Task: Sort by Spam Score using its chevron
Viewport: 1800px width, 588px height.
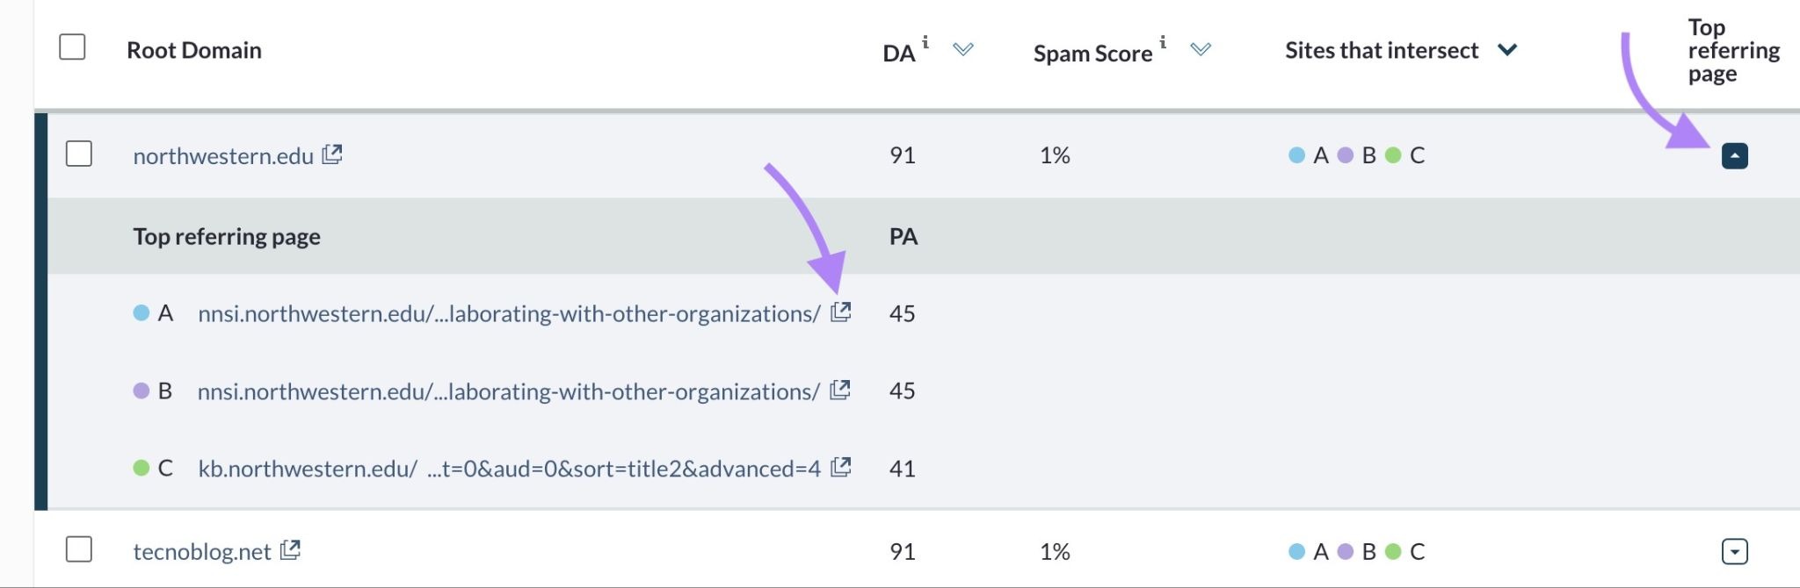Action: (1201, 49)
